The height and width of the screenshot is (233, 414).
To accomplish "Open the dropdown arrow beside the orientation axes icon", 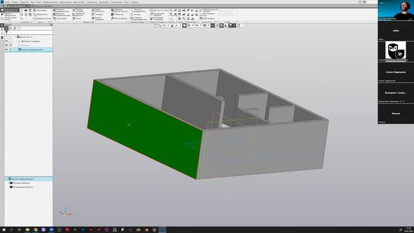I will tap(180, 25).
